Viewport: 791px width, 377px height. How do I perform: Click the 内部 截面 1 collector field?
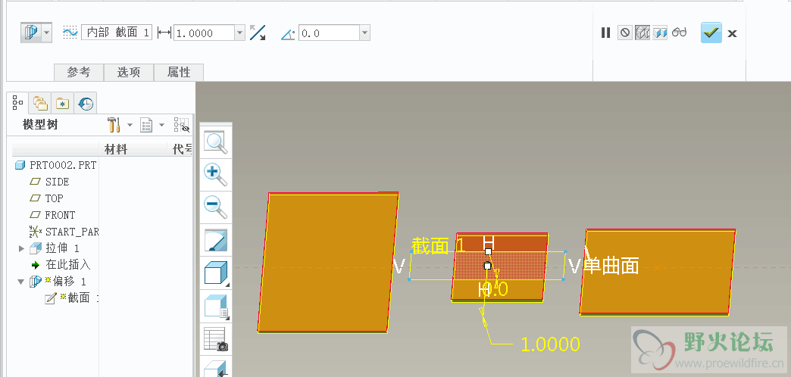[x=117, y=33]
